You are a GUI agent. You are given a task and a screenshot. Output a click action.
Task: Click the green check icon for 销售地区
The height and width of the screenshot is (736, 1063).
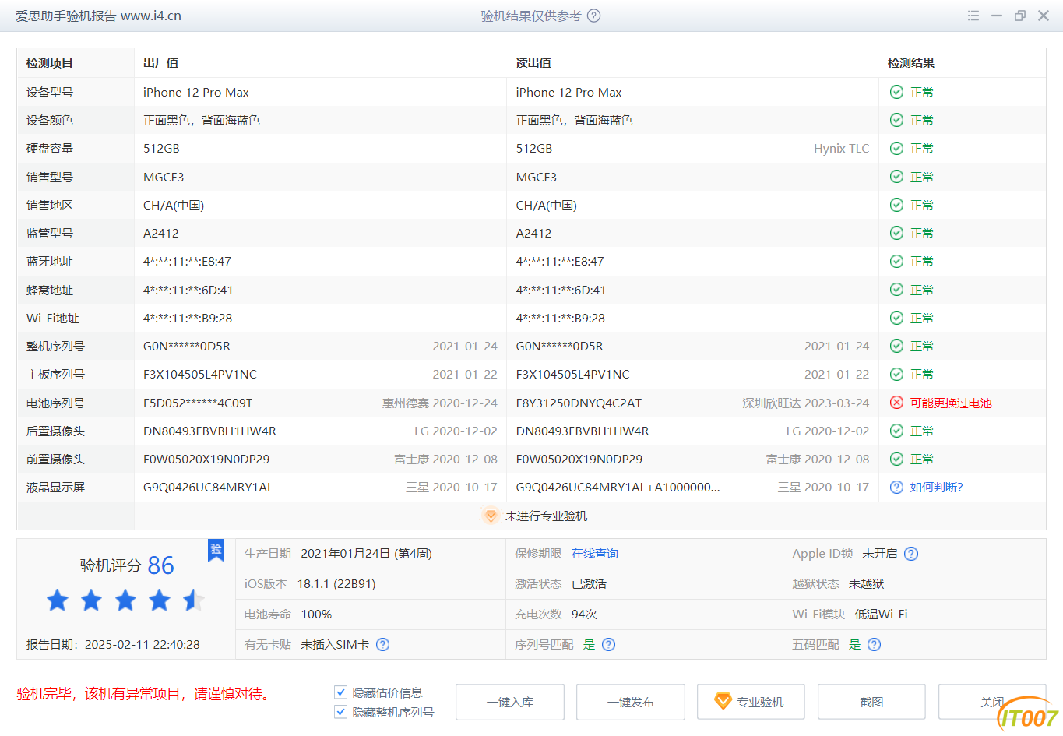tap(896, 205)
